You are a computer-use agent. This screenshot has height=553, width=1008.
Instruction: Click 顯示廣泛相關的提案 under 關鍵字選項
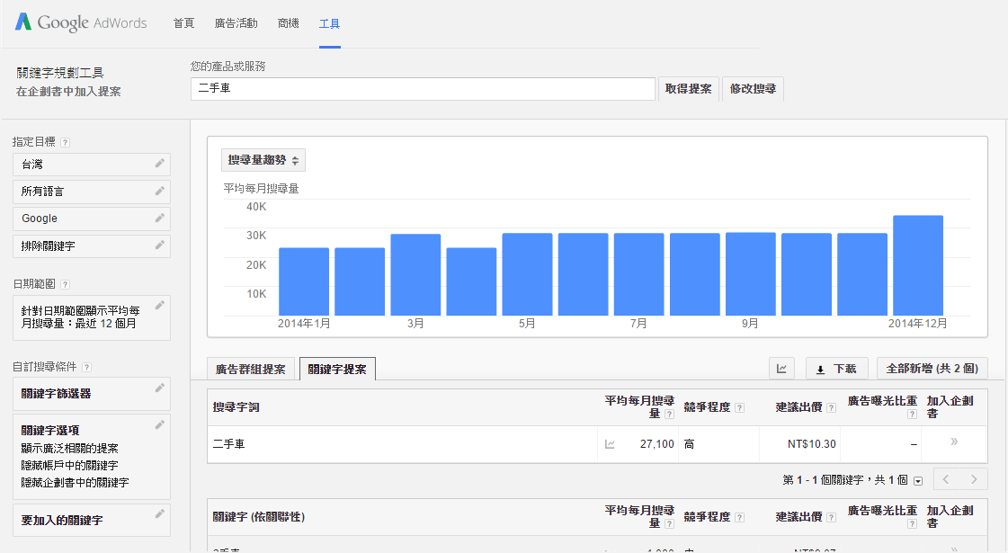pos(69,448)
